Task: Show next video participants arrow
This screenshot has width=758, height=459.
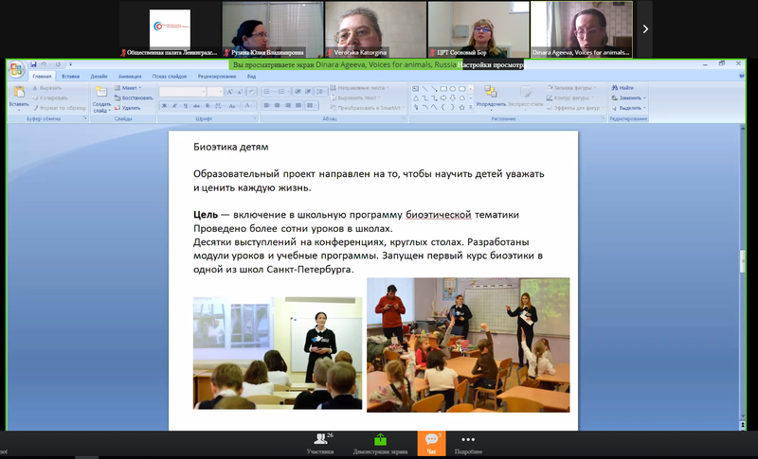Action: pos(645,29)
